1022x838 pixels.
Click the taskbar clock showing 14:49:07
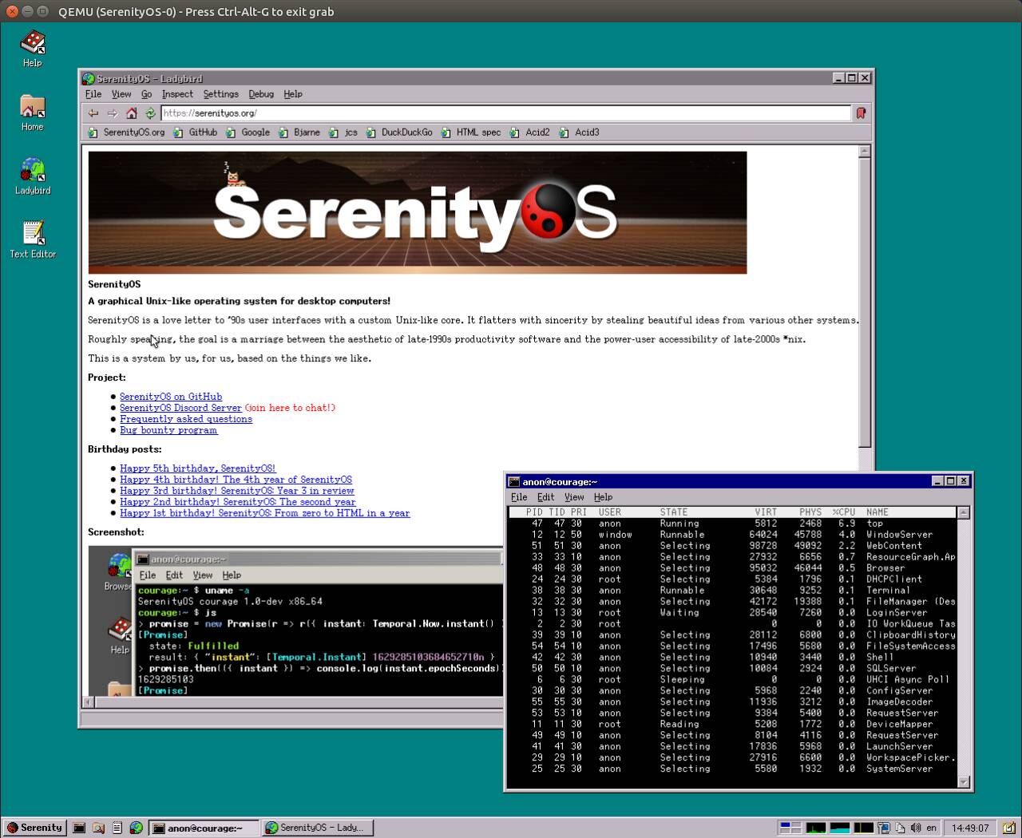point(970,828)
